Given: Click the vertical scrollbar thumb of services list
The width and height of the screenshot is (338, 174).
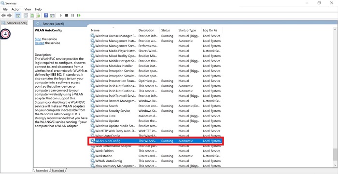Looking at the screenshot, I should (335, 154).
